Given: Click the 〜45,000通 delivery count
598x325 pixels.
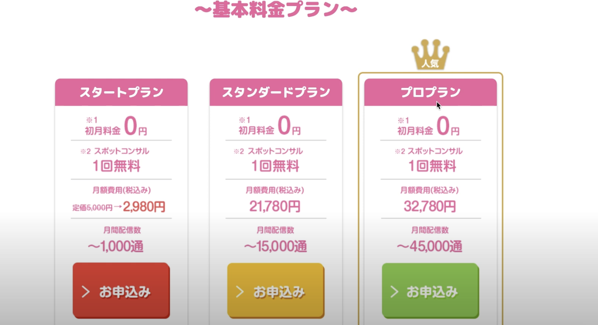Looking at the screenshot, I should [x=430, y=247].
